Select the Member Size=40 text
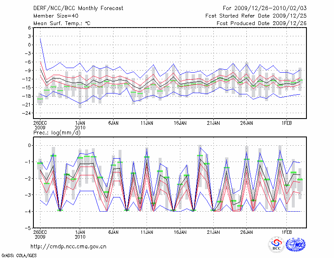This screenshot has width=334, height=258. (x=53, y=15)
